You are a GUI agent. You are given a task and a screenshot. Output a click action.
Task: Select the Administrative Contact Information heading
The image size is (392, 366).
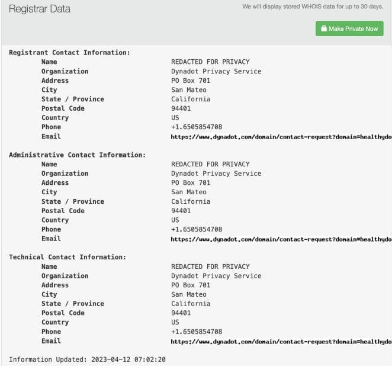click(x=77, y=155)
